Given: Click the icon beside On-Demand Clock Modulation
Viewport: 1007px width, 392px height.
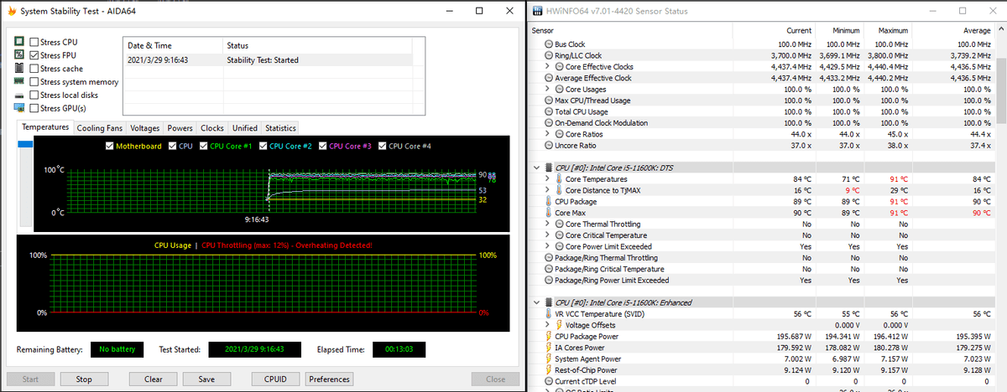Looking at the screenshot, I should point(549,123).
